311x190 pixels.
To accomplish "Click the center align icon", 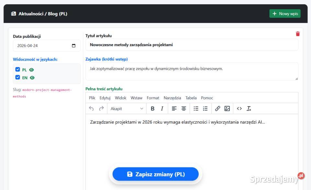I will [183, 109].
